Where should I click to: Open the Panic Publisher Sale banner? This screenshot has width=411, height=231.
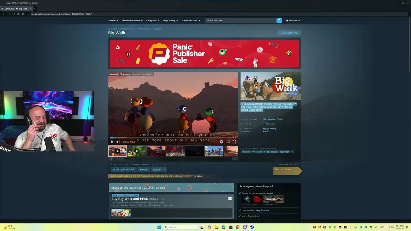pyautogui.click(x=204, y=54)
